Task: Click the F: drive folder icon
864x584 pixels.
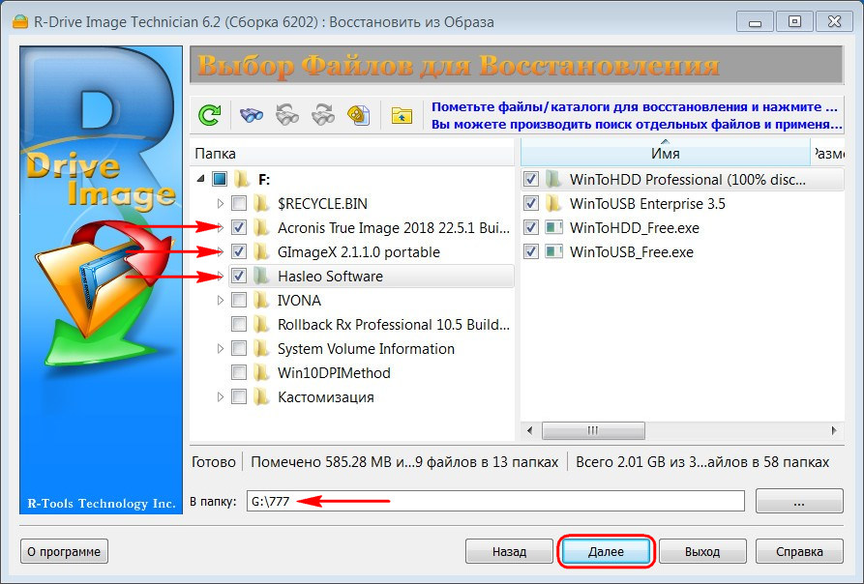Action: coord(241,180)
